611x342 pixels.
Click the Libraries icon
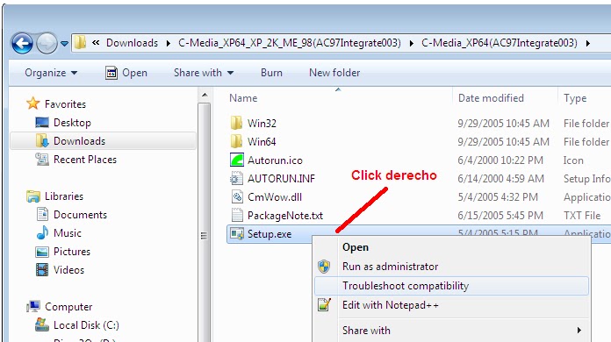(x=33, y=196)
